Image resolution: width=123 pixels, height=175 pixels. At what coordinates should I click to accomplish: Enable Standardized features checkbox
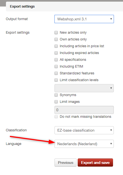point(56,73)
